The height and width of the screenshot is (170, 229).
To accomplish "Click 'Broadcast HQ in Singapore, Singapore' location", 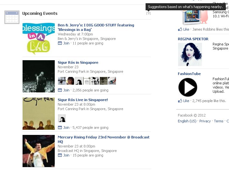I will pyautogui.click(x=87, y=151).
